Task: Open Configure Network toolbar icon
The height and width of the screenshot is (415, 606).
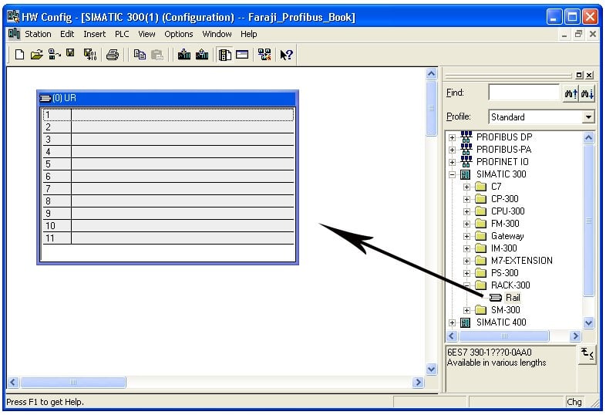Action: [x=264, y=55]
